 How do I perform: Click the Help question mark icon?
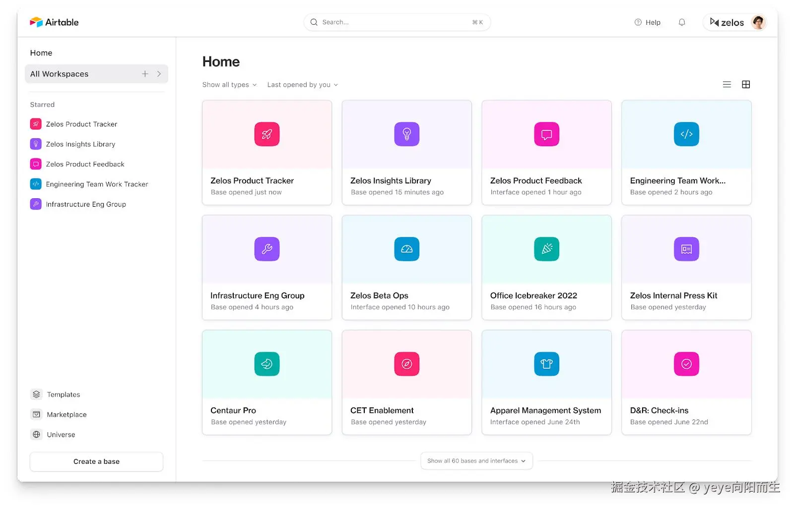[x=638, y=22]
